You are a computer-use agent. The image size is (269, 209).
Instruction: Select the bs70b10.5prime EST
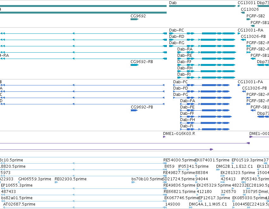133,182
